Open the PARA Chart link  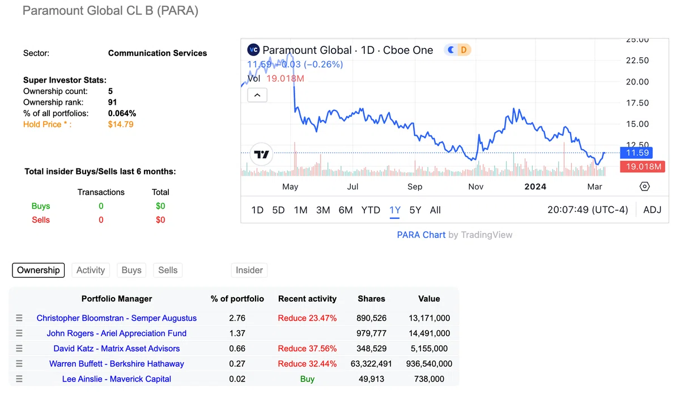point(421,235)
